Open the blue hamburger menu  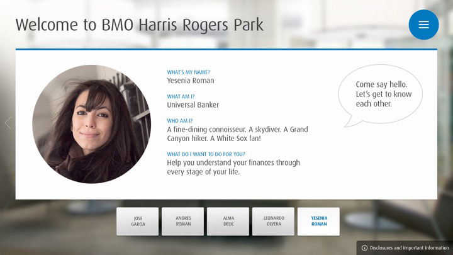coord(423,25)
